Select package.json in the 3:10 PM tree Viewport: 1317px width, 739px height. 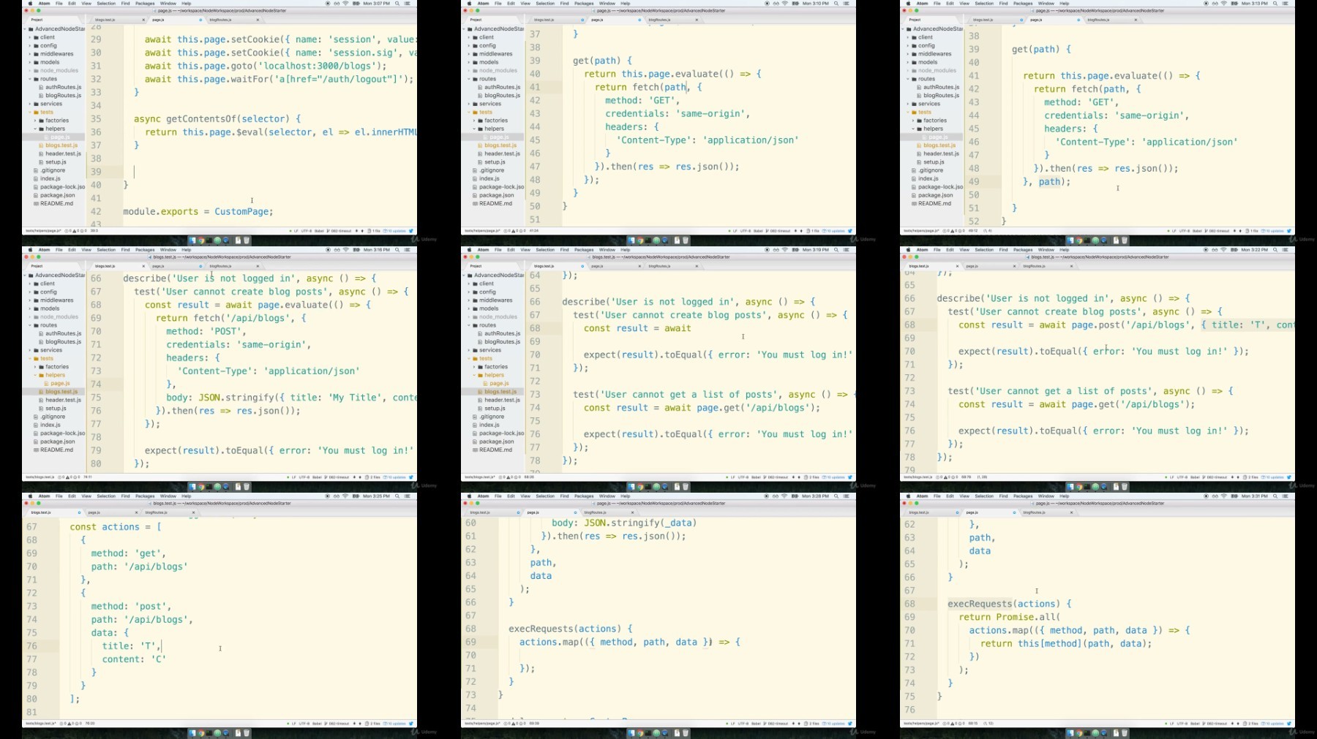click(x=496, y=195)
